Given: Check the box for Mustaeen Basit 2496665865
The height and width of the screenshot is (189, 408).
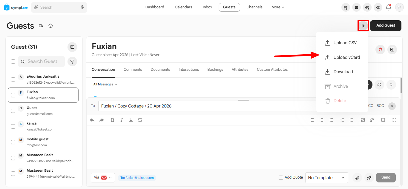Looking at the screenshot, I should pyautogui.click(x=13, y=158).
